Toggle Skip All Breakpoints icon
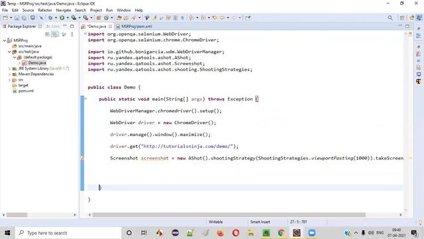424x239 pixels. coord(41,18)
